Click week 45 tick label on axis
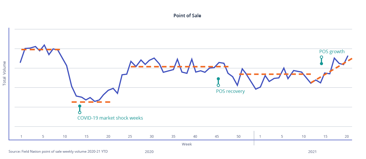Viewport: 366px width, 159px height. 217,136
